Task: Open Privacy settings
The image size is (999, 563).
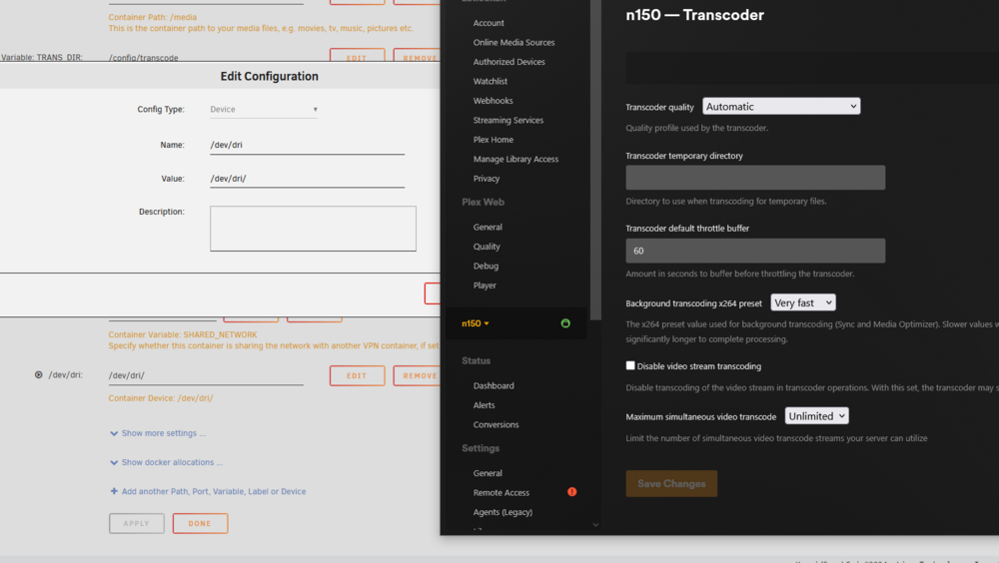Action: tap(487, 179)
